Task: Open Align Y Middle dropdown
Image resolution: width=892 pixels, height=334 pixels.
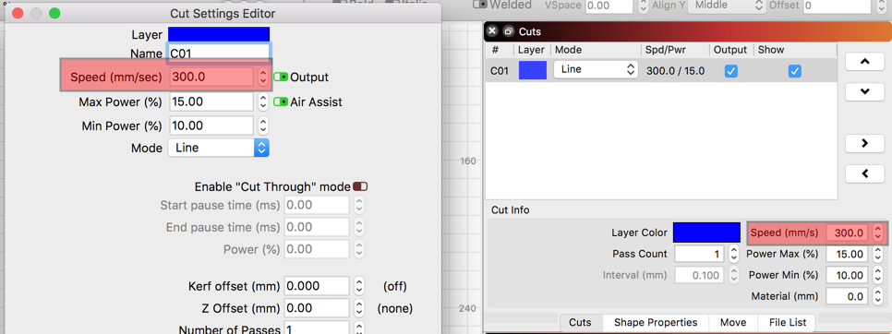Action: tap(727, 6)
